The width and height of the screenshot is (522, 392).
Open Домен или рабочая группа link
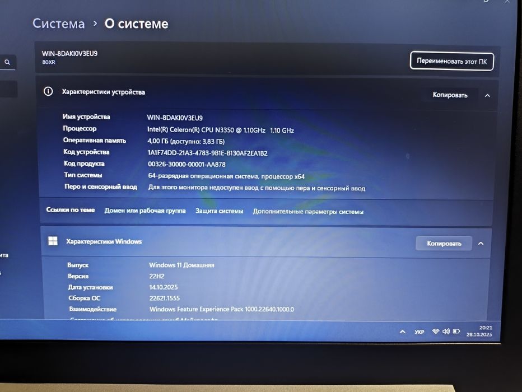145,211
